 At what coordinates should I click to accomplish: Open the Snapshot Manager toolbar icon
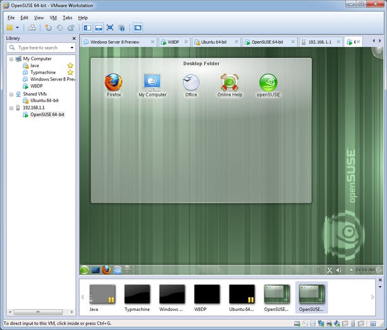(71, 28)
